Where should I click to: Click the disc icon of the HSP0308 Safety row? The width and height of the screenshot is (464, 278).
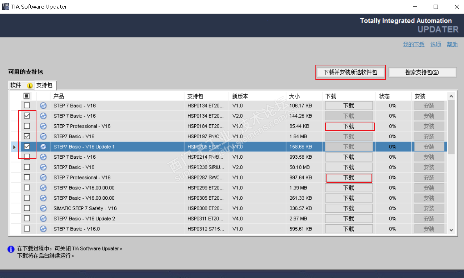point(43,208)
